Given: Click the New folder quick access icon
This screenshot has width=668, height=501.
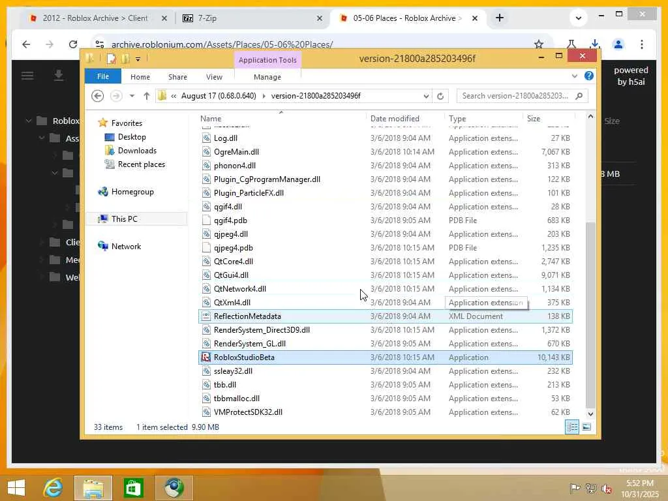Looking at the screenshot, I should (x=125, y=59).
